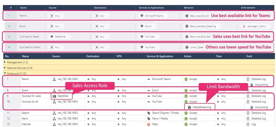Click Accept icon in rule 13 Internet

pos(186,124)
